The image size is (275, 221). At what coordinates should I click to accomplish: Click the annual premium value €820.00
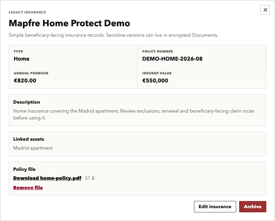[x=25, y=80]
